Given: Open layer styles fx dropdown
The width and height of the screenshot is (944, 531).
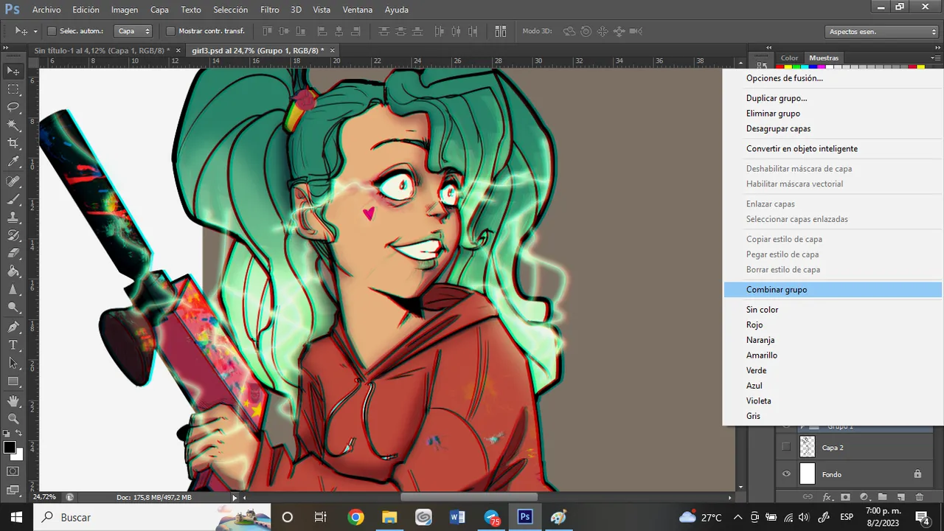Looking at the screenshot, I should [x=827, y=497].
